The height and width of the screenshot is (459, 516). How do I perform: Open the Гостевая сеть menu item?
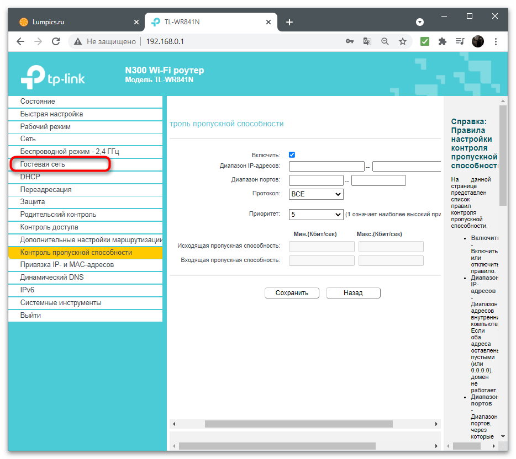pos(85,164)
